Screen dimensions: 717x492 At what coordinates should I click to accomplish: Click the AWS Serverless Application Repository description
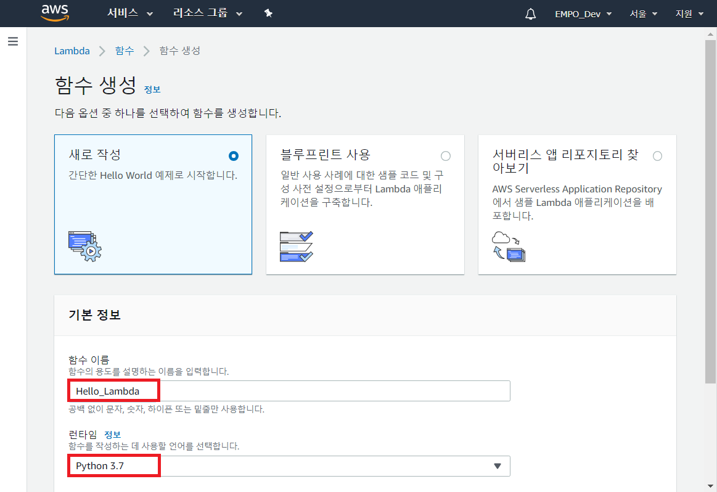[577, 203]
